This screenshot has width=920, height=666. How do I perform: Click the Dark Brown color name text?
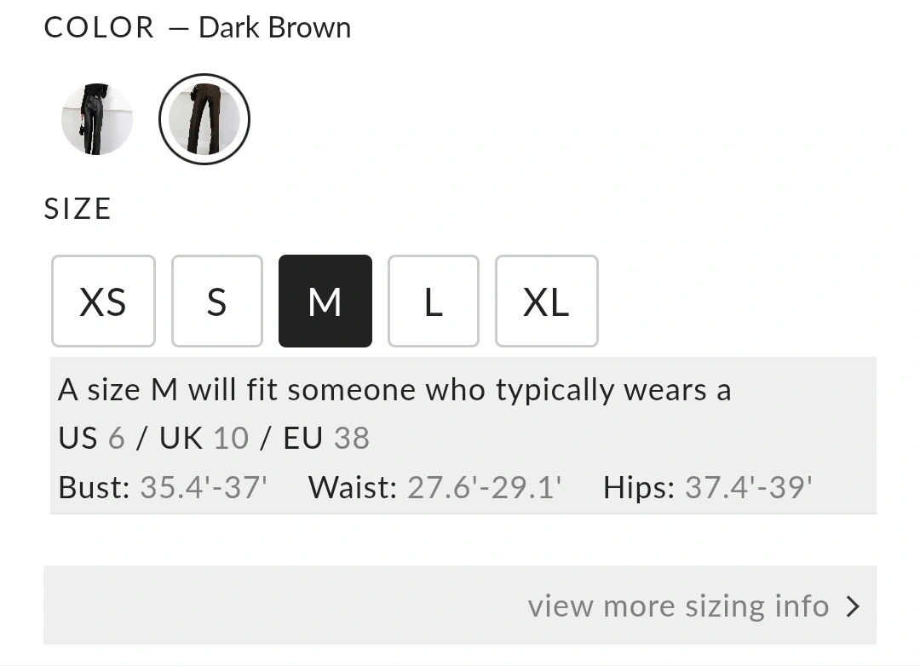point(274,28)
